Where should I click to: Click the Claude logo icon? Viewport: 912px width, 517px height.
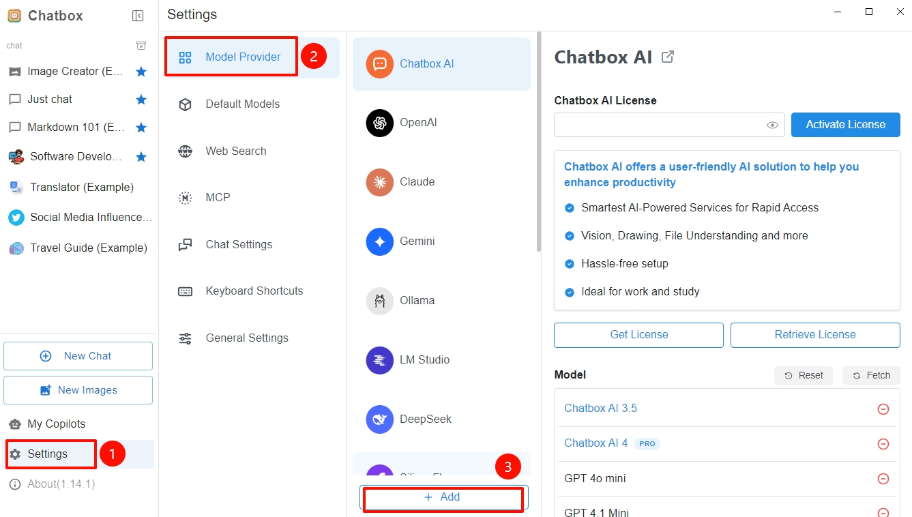click(x=380, y=182)
